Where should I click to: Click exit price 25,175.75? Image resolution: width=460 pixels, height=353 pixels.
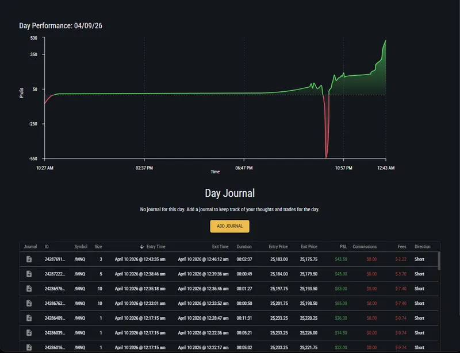coord(309,259)
